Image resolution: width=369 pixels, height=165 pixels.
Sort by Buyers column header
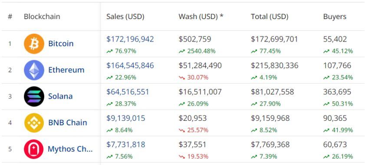pyautogui.click(x=335, y=16)
